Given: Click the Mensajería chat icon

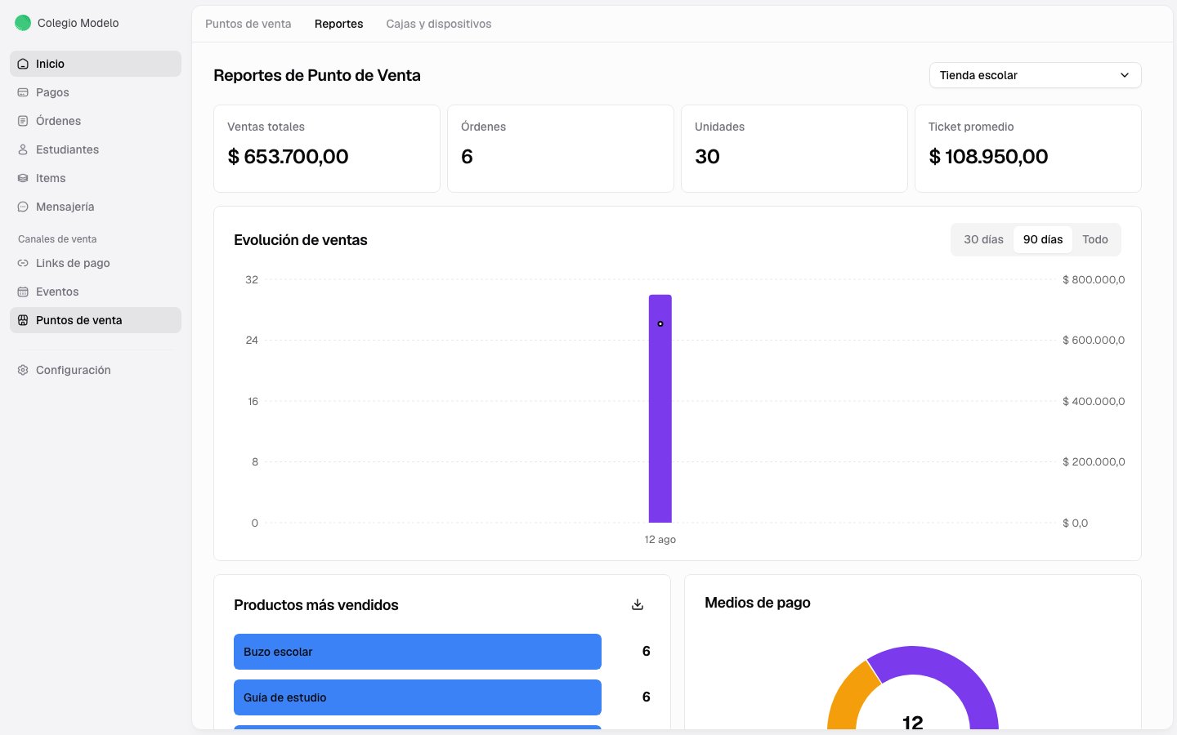Looking at the screenshot, I should [23, 207].
